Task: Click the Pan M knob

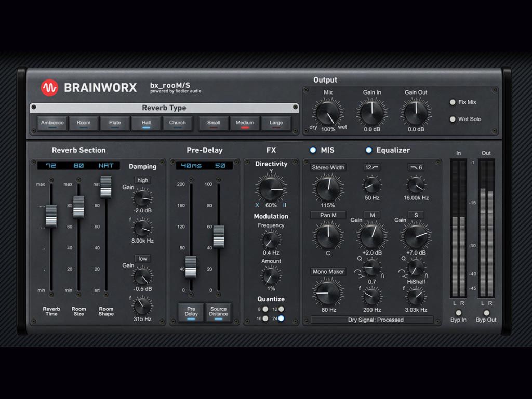Action: pos(328,236)
